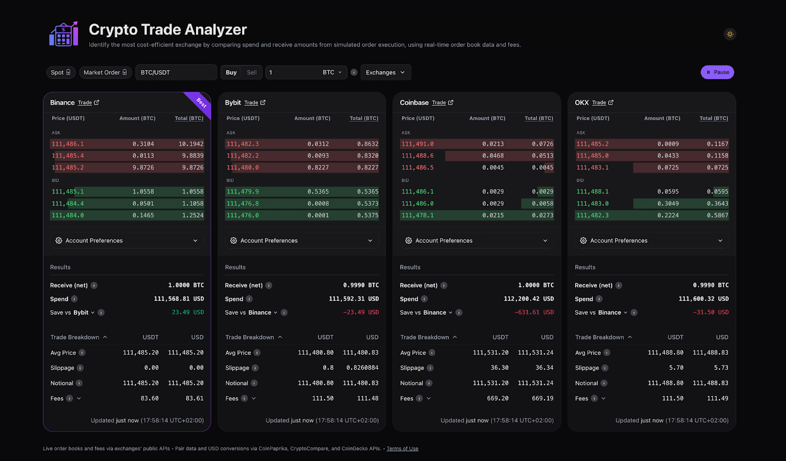Open Coinbase Save vs Binance comparison dropdown

438,313
